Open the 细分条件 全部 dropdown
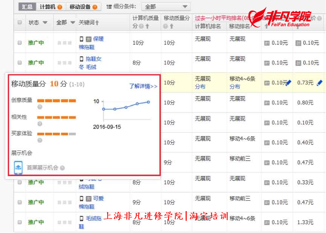Image resolution: width=326 pixels, height=233 pixels. (166, 7)
